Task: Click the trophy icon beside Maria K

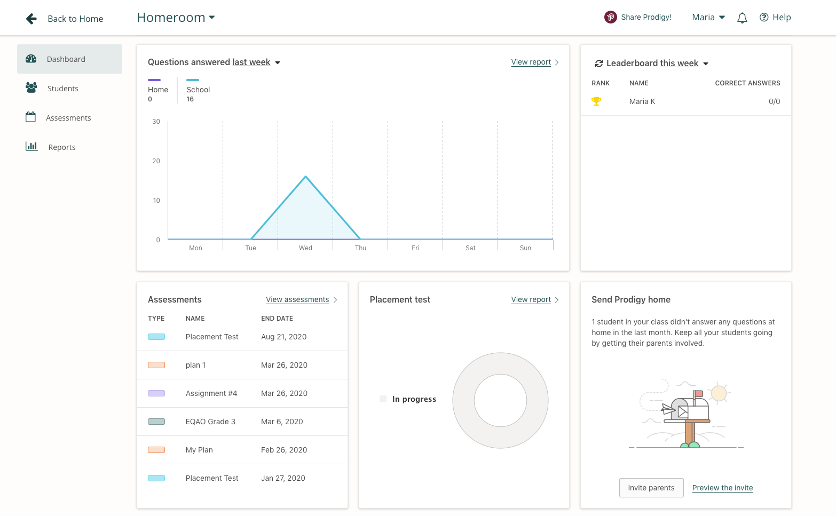Action: coord(597,100)
